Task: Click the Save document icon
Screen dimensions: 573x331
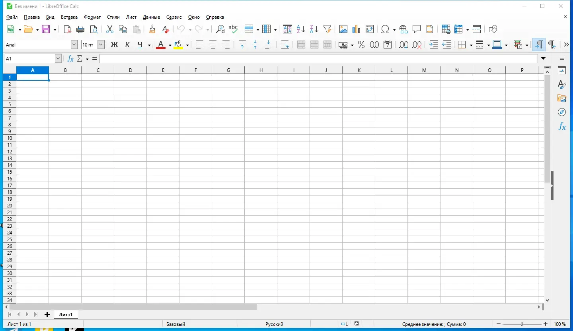Action: [46, 29]
